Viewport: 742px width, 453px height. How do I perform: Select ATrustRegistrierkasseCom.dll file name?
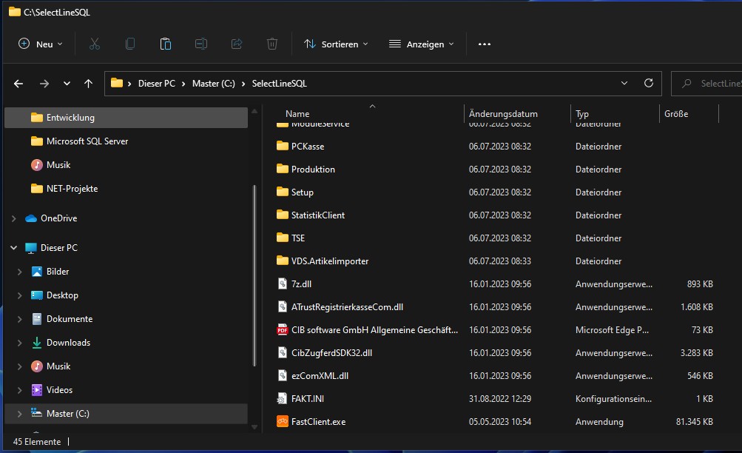[348, 306]
